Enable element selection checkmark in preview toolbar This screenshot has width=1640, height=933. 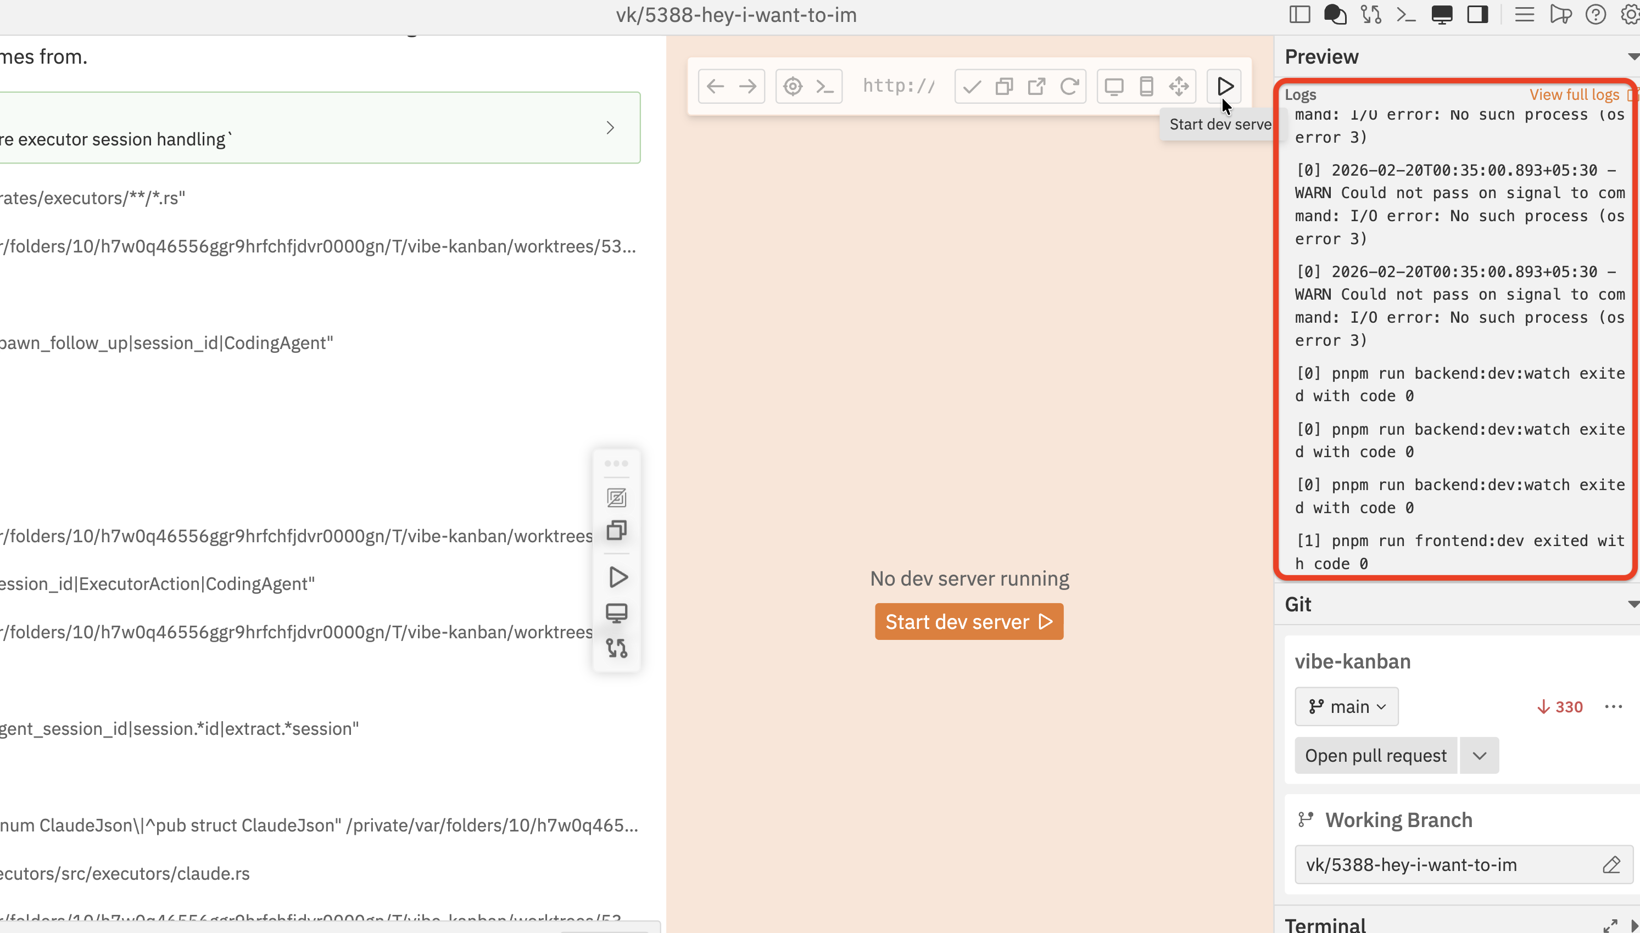click(970, 85)
